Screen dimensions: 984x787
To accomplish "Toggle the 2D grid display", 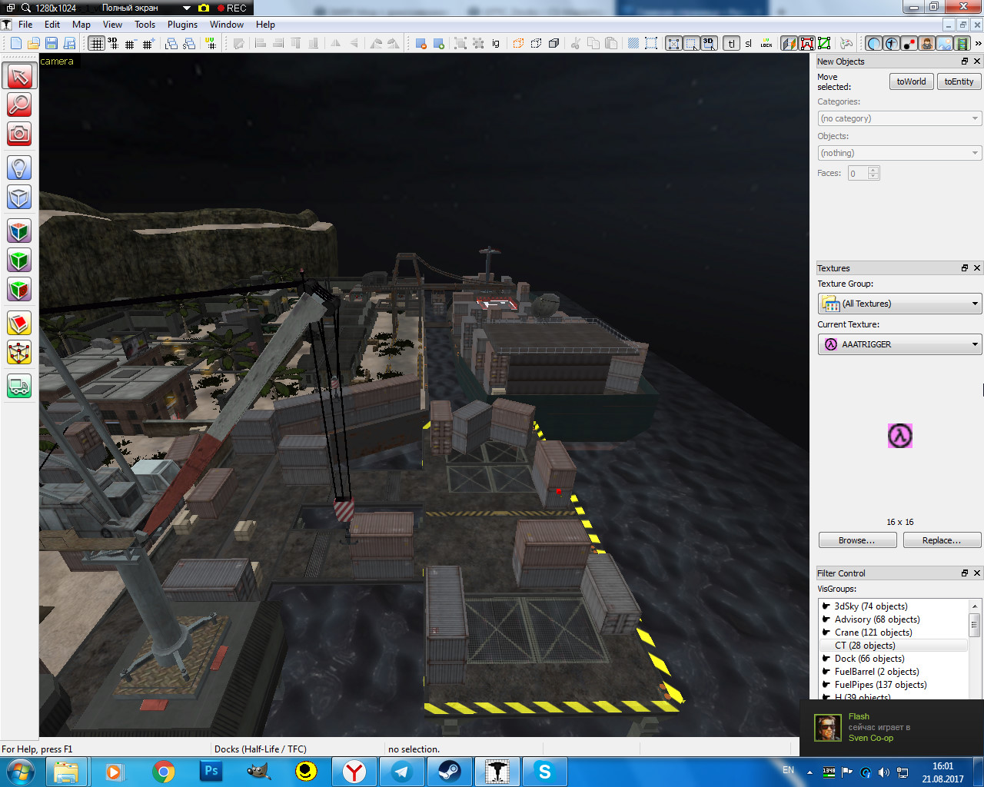I will (96, 44).
